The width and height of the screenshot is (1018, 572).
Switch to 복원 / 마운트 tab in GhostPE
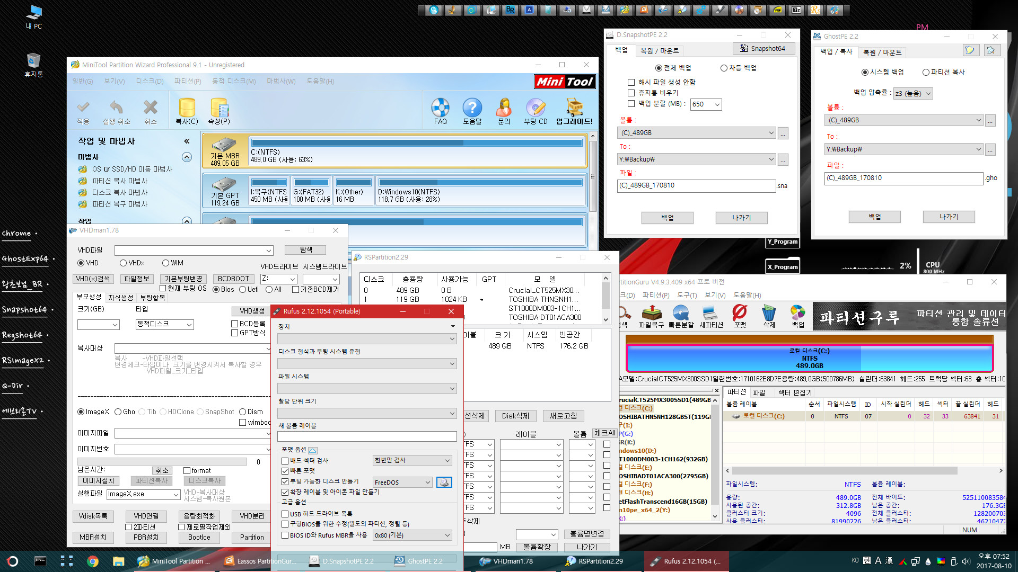[882, 52]
